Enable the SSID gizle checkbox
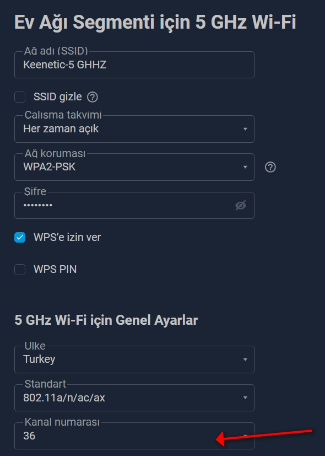Viewport: 325px width, 456px height. [x=20, y=97]
